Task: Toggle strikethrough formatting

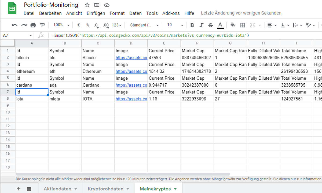Action: coord(211,25)
